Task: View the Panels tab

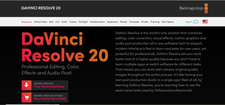Action: pos(123,22)
